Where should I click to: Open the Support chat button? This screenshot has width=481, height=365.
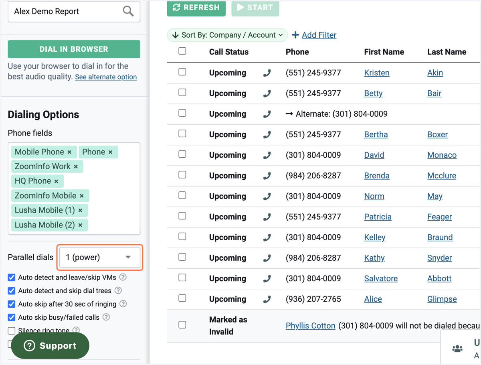tap(50, 346)
